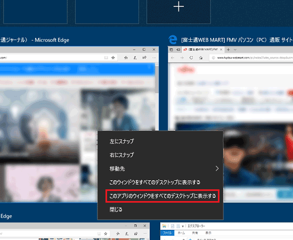Screen dimensions: 293x240
Task: Open new tab plus in 富士通 Edge window
Action: pos(228,50)
